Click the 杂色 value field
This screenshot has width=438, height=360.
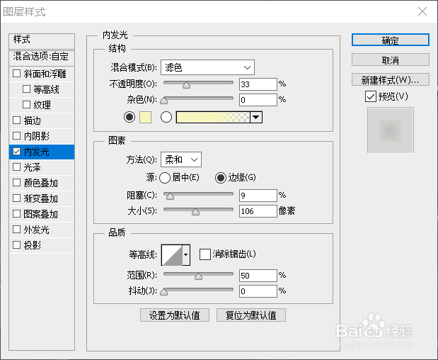258,100
